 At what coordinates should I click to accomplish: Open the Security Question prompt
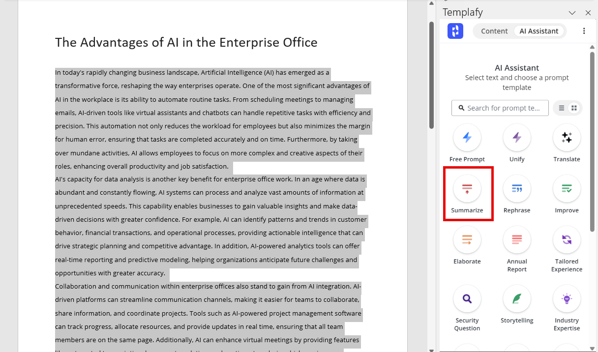467,299
